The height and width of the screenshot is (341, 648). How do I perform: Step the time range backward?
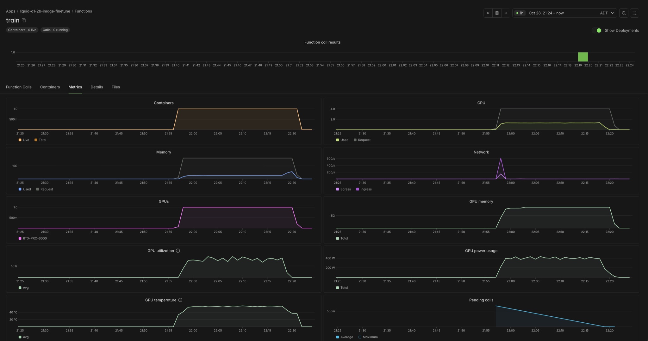pos(488,13)
